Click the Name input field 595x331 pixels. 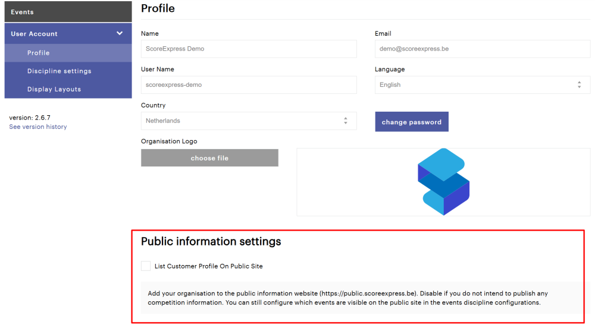pyautogui.click(x=249, y=49)
